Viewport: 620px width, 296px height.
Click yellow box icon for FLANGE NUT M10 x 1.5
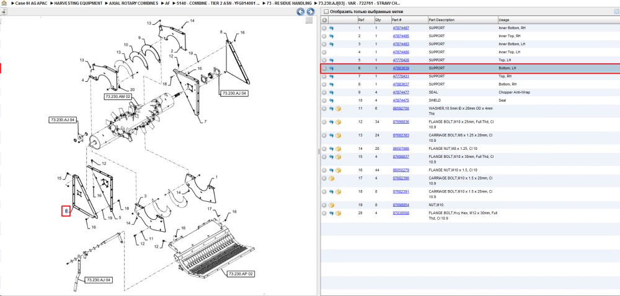339,170
